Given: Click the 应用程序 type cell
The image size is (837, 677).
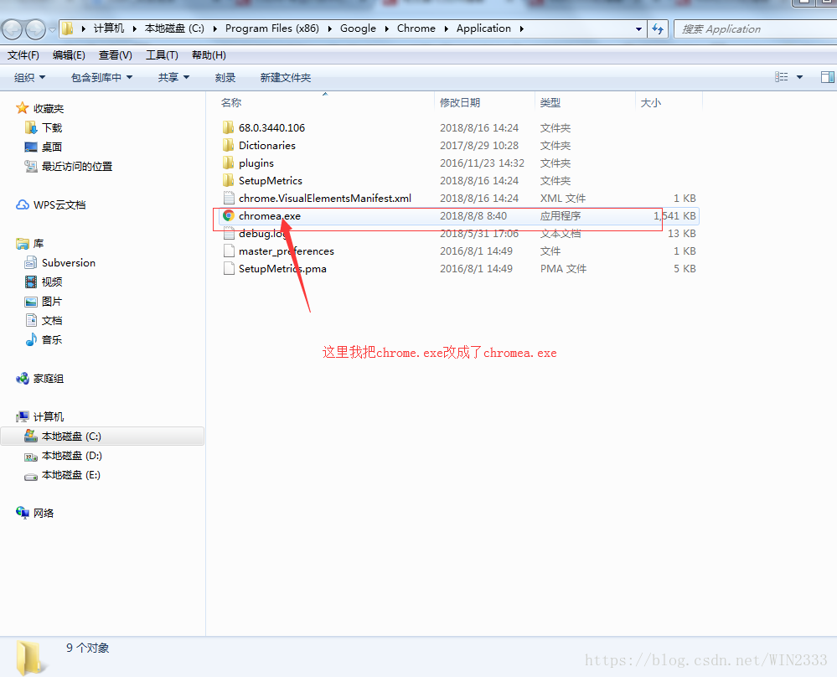Looking at the screenshot, I should [560, 215].
